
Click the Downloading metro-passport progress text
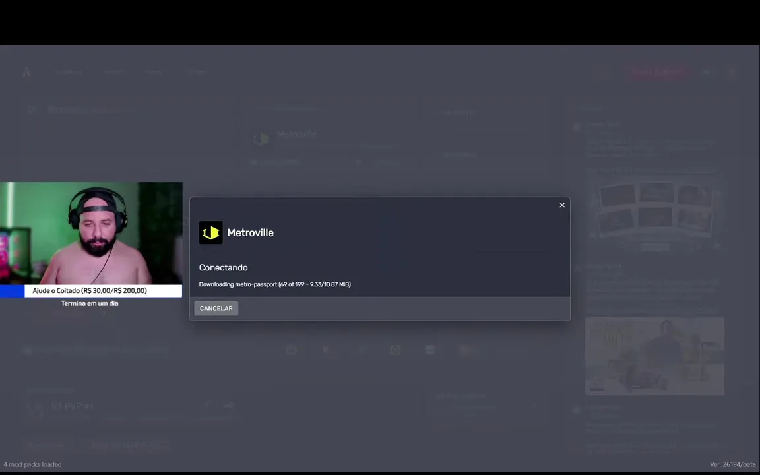[x=275, y=284]
